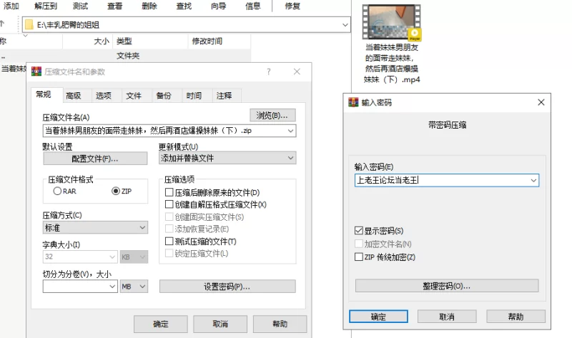Uncheck the 显示密码 checkbox
The height and width of the screenshot is (338, 572).
coord(359,231)
